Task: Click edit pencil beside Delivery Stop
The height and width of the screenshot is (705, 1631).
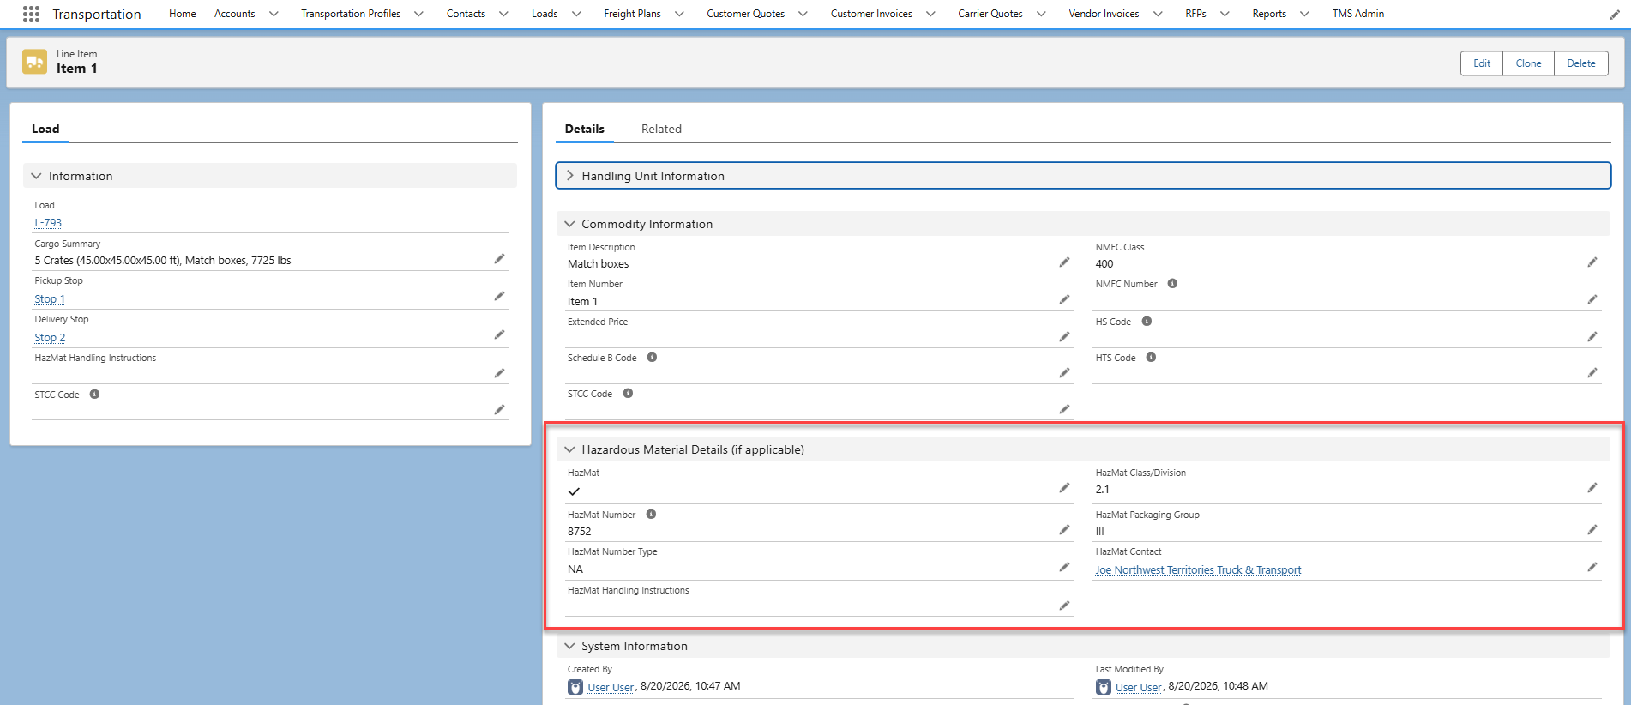Action: click(499, 335)
